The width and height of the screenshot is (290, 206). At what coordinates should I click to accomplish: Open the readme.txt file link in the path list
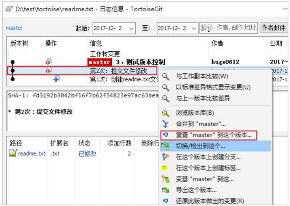point(32,154)
